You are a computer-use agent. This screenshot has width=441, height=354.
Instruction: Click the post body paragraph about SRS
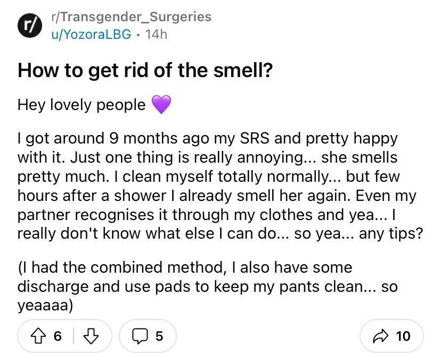point(220,186)
